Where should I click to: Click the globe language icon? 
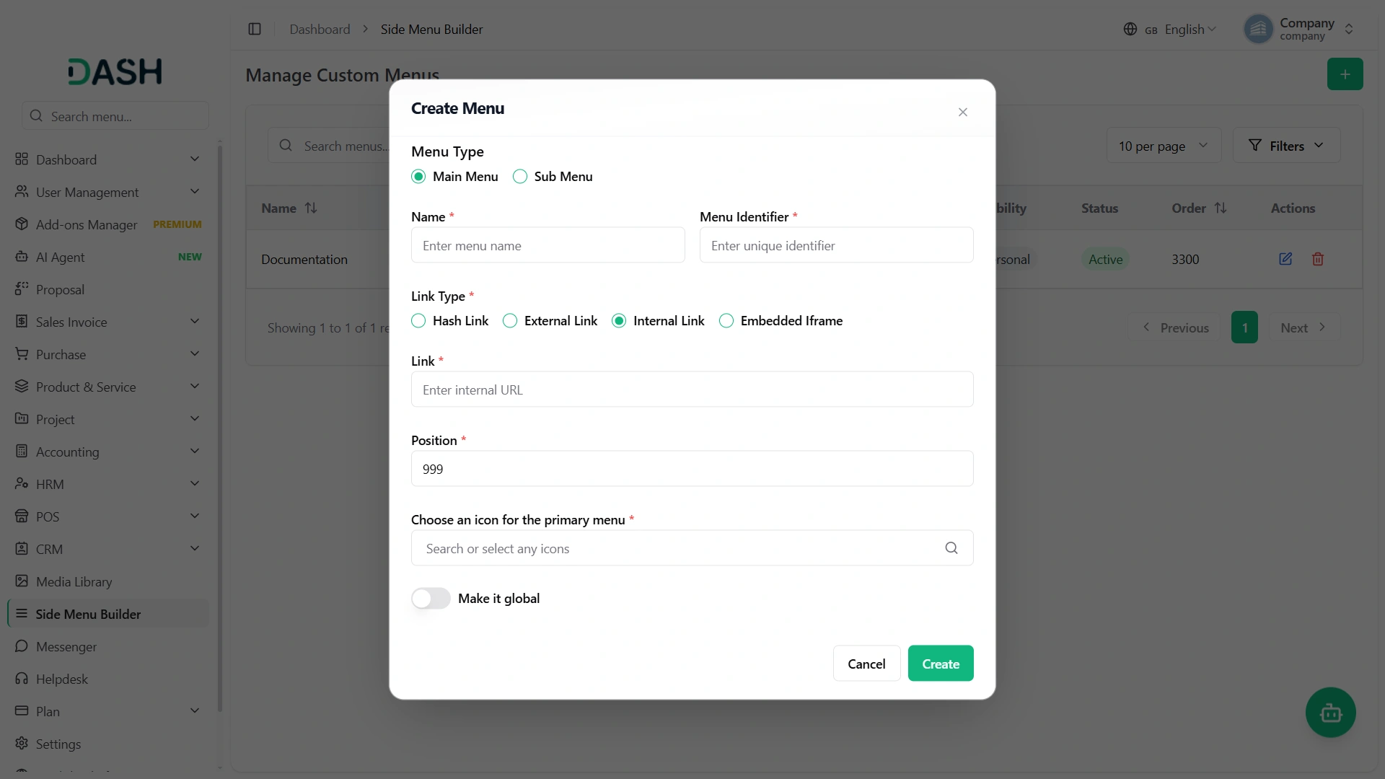coord(1130,29)
